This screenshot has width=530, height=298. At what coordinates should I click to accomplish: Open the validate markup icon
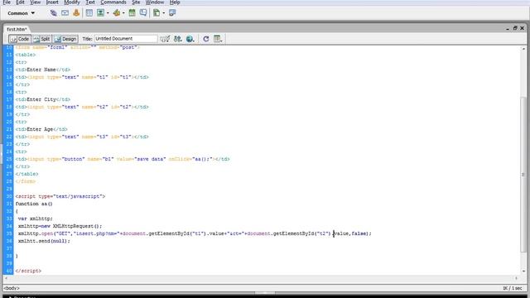pos(165,39)
